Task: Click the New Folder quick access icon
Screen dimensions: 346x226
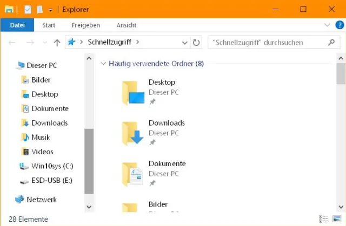Action: click(x=39, y=10)
